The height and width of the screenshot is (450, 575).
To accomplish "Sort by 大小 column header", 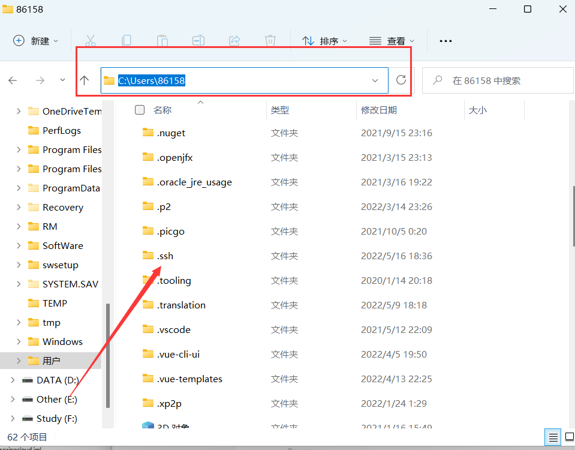I will tap(478, 110).
